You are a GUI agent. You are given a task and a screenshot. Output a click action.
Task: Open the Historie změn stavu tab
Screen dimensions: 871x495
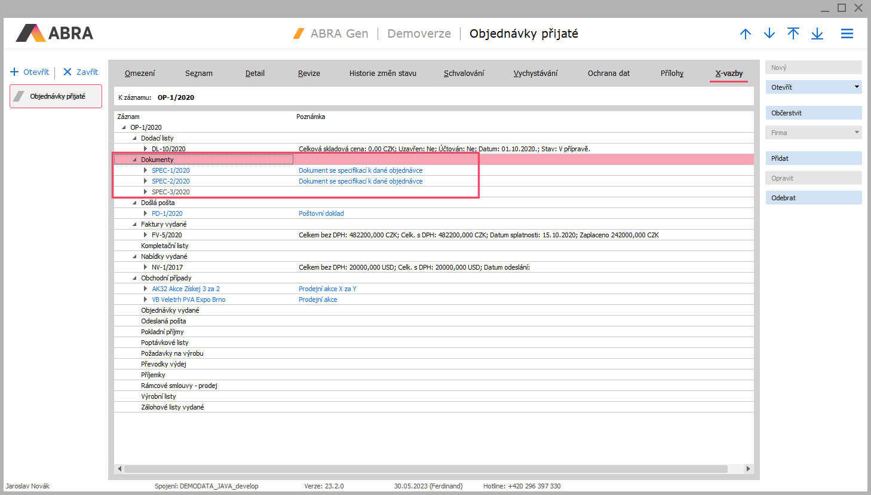click(x=382, y=73)
